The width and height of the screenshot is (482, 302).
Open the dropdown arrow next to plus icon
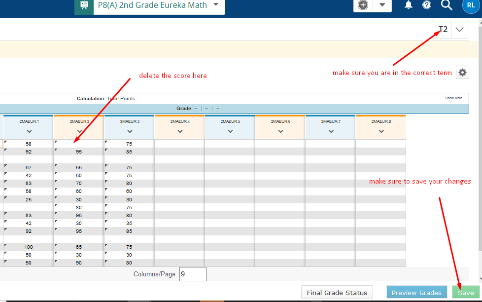pyautogui.click(x=382, y=5)
